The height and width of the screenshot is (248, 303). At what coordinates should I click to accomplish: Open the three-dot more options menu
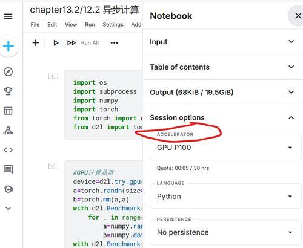[x=115, y=43]
